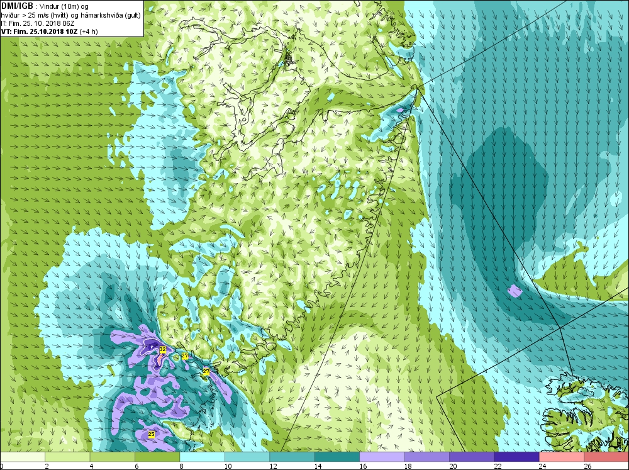Click the yellow 32 max gust label
Screen dimensions: 629x470
(162, 349)
